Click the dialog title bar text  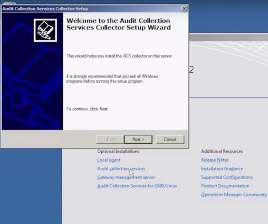point(45,9)
